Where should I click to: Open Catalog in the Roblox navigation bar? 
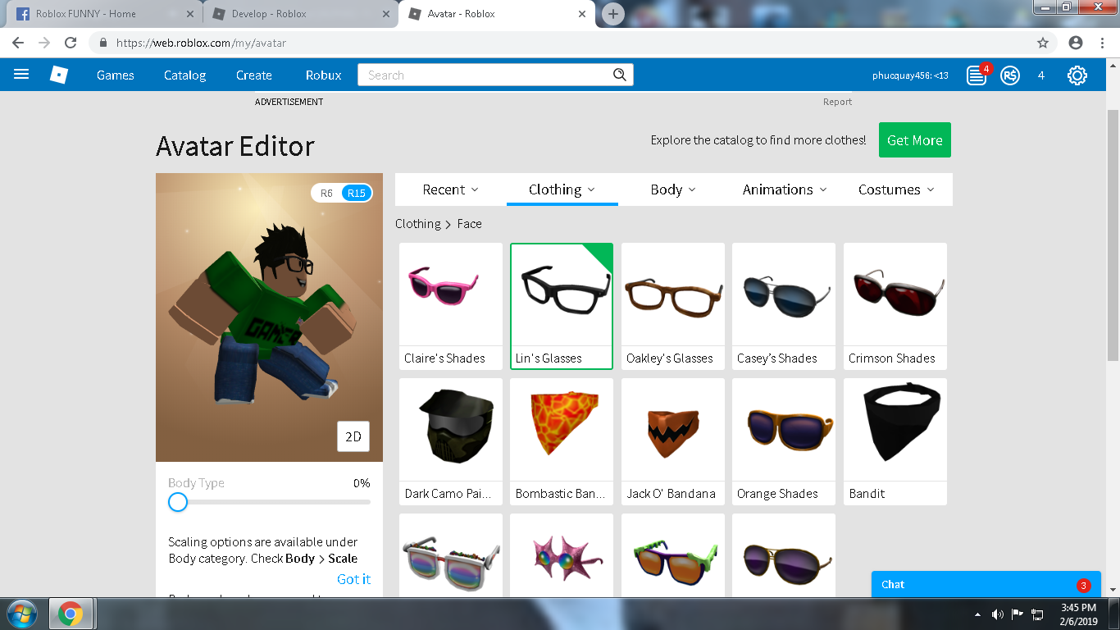point(184,75)
